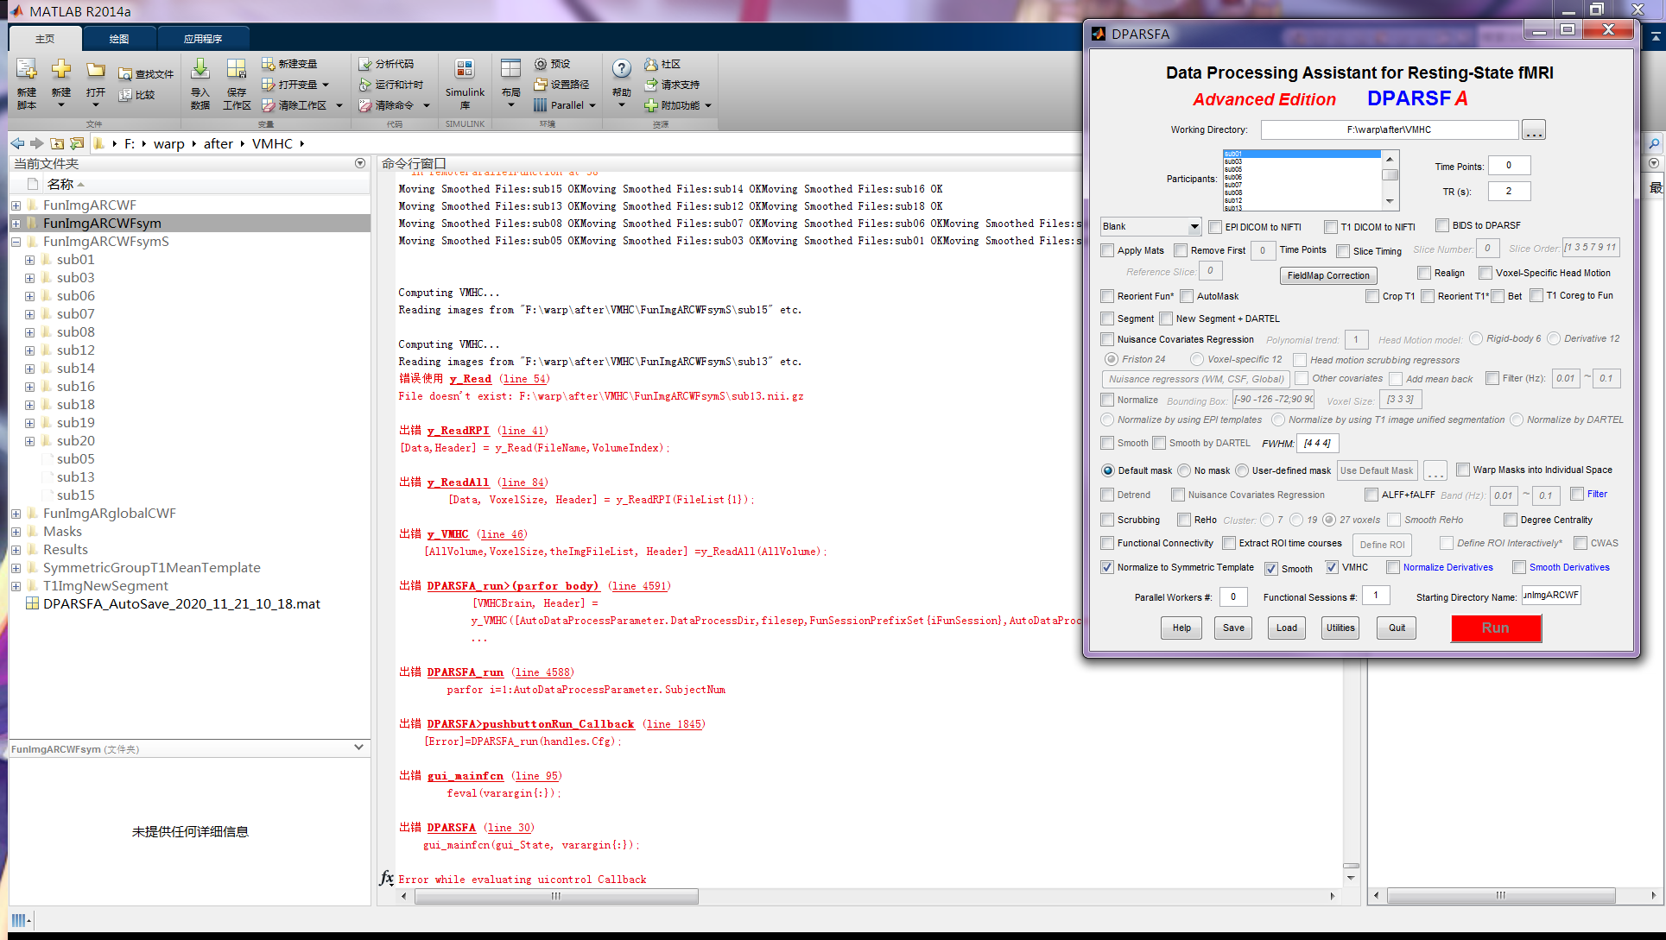1666x940 pixels.
Task: Expand the Masks folder
Action: pos(16,532)
